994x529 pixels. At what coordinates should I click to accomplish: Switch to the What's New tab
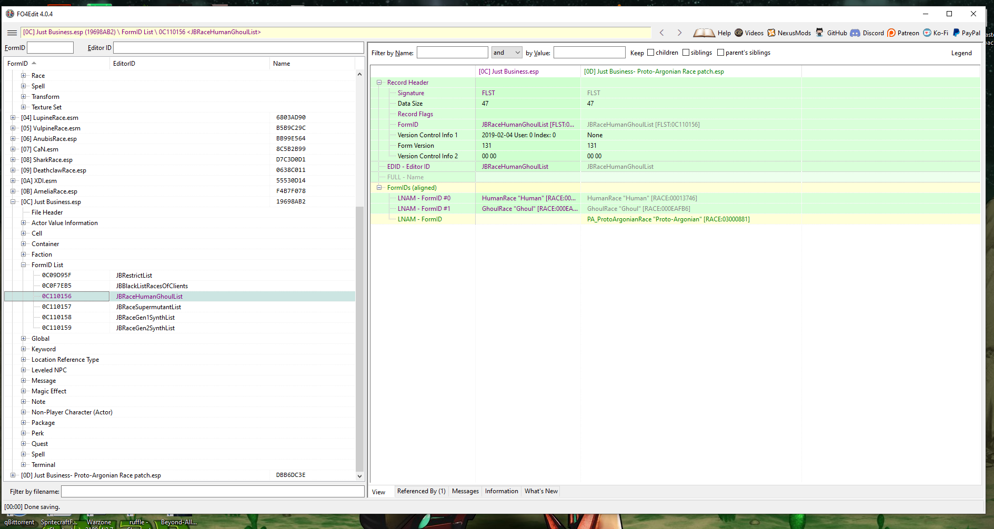541,491
